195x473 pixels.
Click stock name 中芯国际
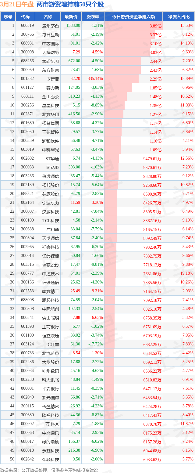tap(51, 44)
